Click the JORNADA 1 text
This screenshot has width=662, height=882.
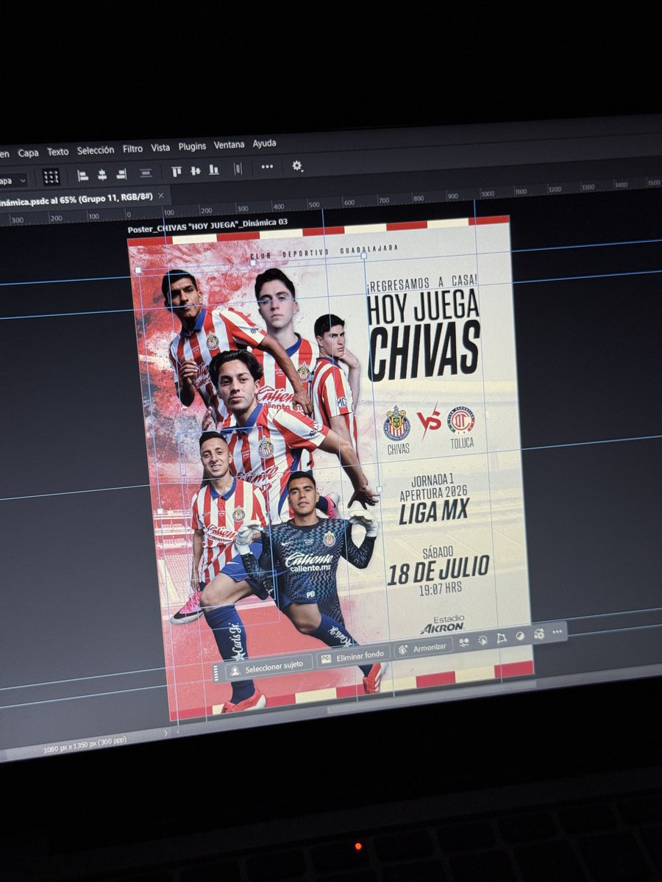(x=433, y=480)
